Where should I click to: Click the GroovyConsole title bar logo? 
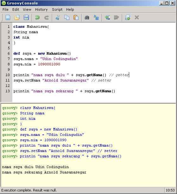tap(4, 3)
